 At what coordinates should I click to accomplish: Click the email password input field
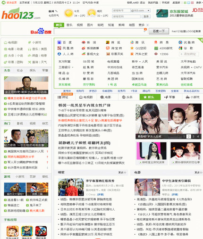[126, 16]
